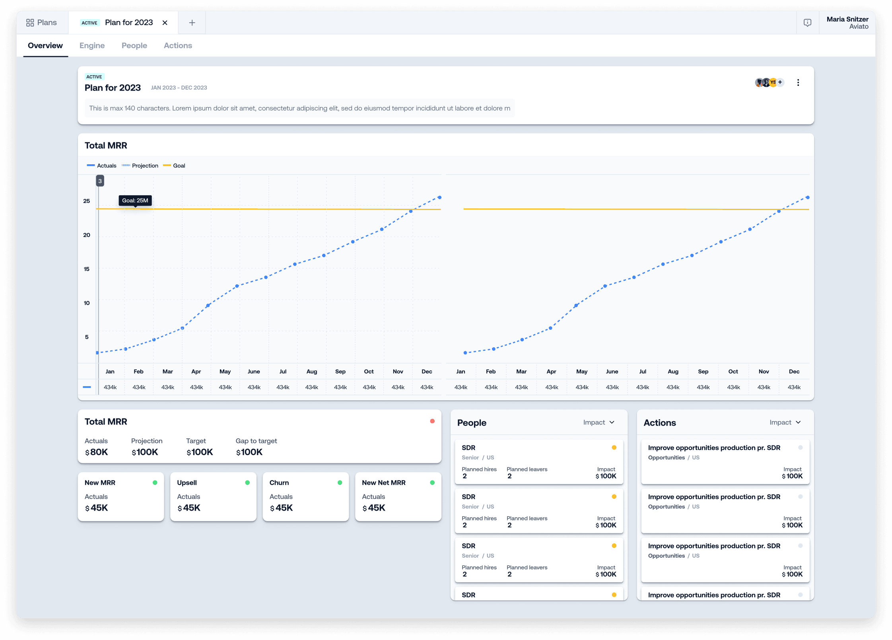The height and width of the screenshot is (640, 892).
Task: Edit the plan description text field
Action: [x=299, y=108]
